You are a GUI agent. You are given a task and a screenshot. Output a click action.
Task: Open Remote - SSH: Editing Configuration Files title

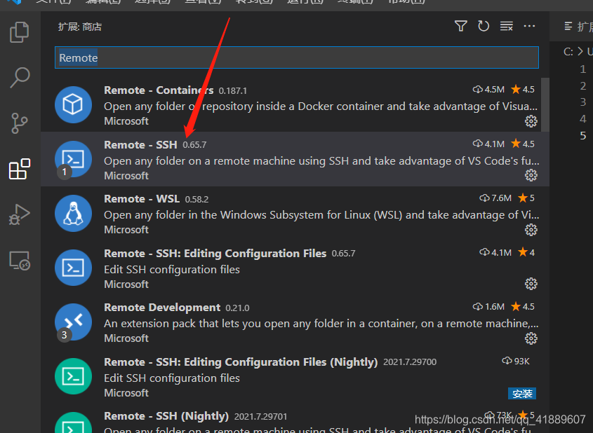[x=215, y=254]
